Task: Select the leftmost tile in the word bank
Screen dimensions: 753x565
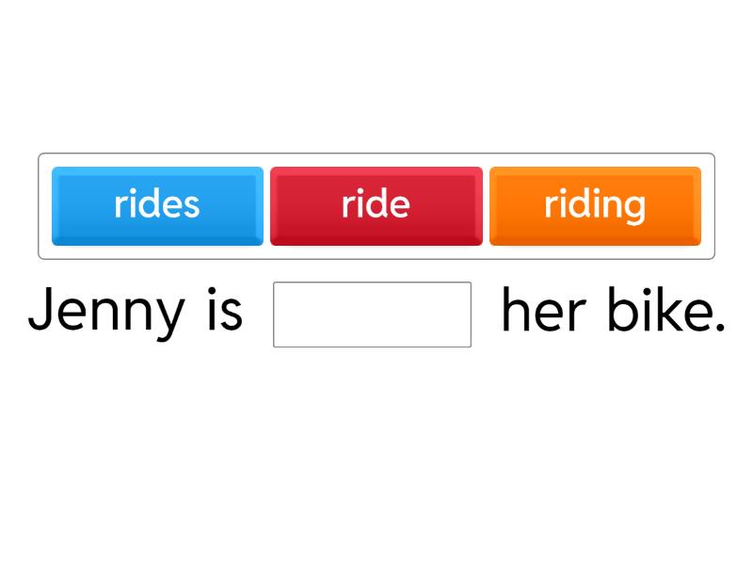Action: tap(157, 205)
